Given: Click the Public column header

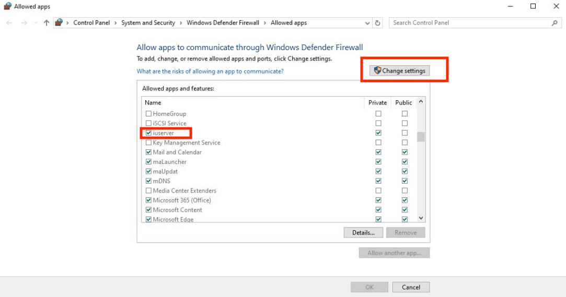Looking at the screenshot, I should pyautogui.click(x=403, y=103).
